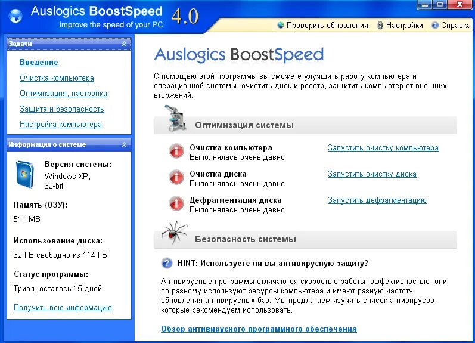Click the blue question icon next to HINT

point(167,263)
